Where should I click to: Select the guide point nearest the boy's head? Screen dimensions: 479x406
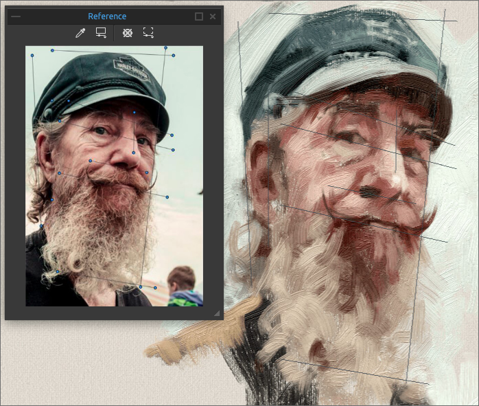pos(155,288)
